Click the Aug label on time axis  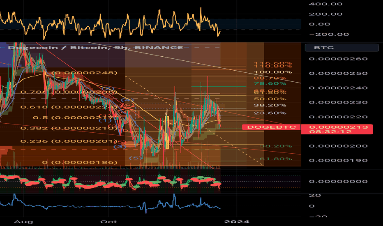point(23,222)
